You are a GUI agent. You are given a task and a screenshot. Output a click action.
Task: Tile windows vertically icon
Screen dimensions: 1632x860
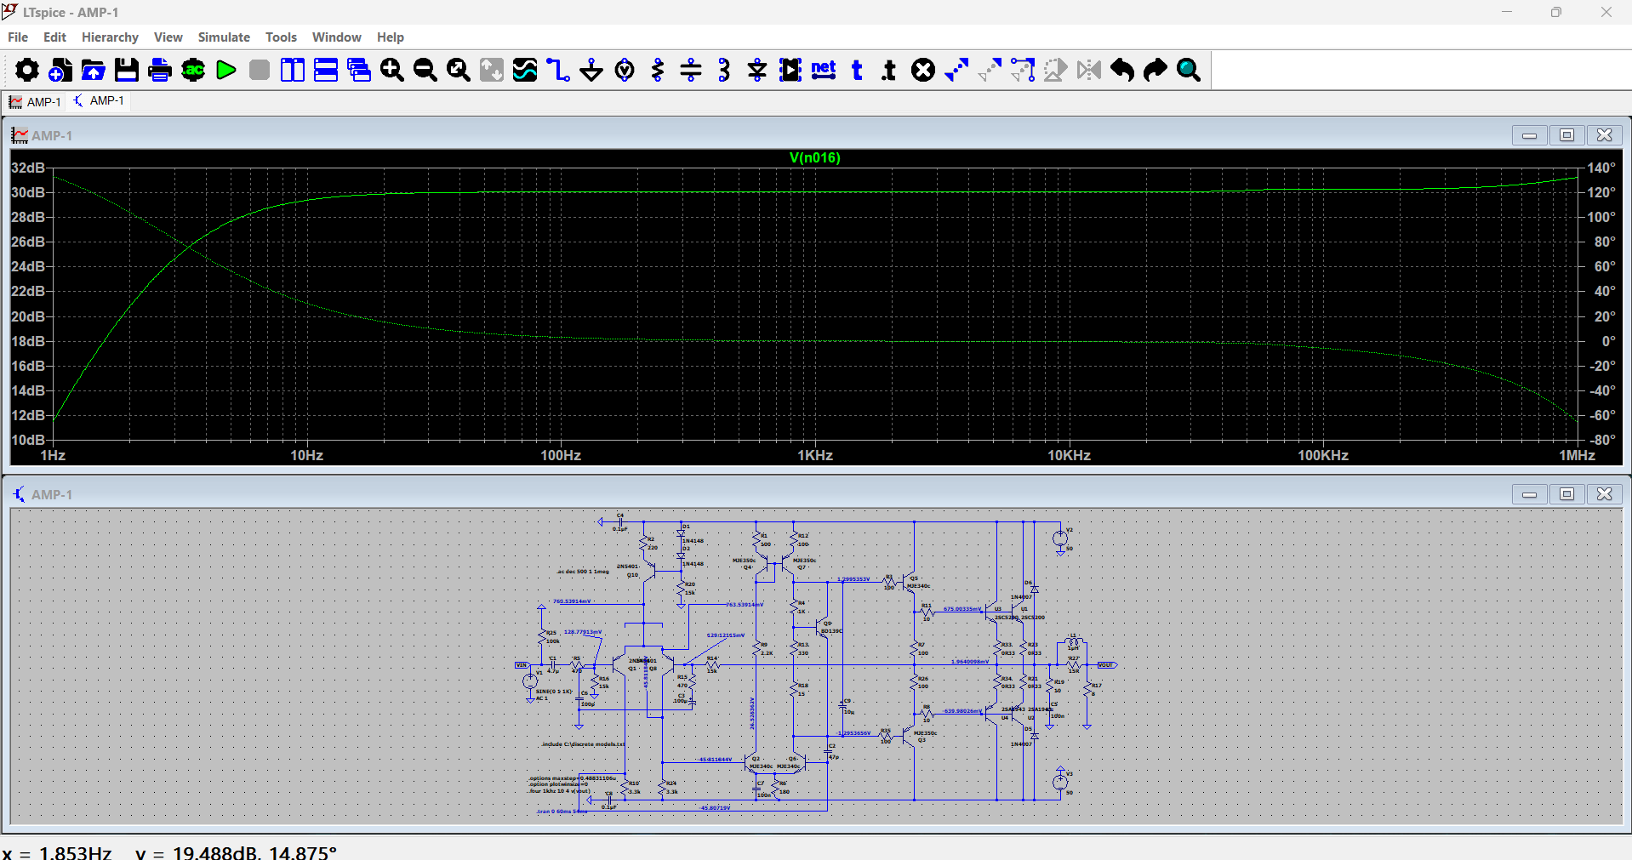point(293,70)
